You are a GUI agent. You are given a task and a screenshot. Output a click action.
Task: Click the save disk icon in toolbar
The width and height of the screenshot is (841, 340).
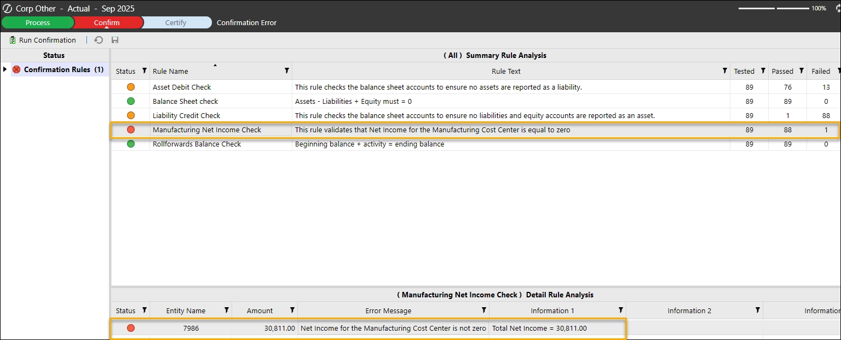pos(115,40)
